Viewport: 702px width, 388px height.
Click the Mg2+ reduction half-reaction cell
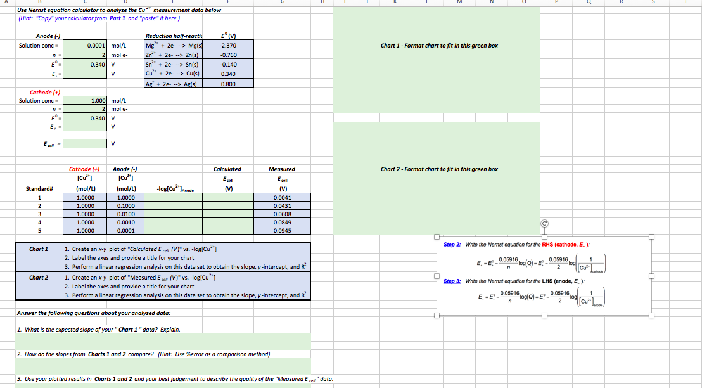point(174,45)
